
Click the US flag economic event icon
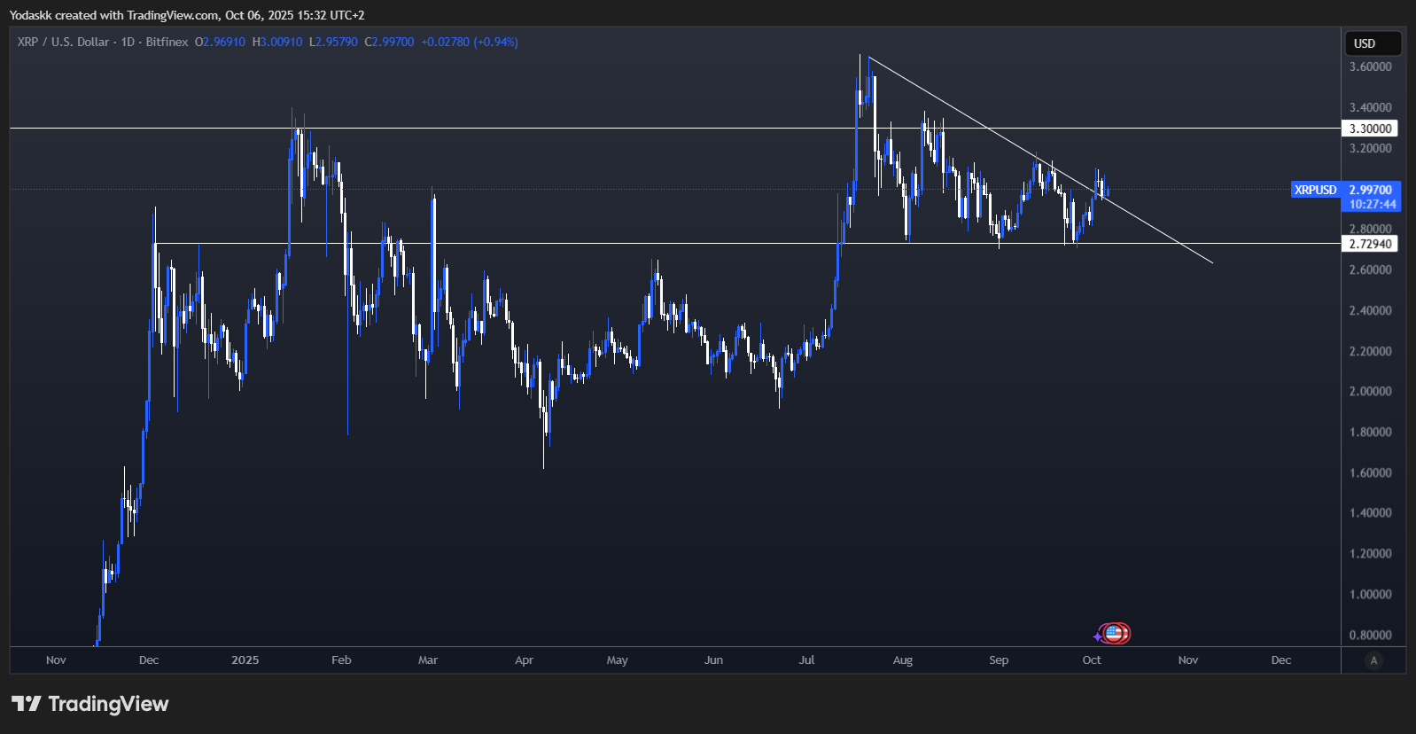pos(1116,633)
